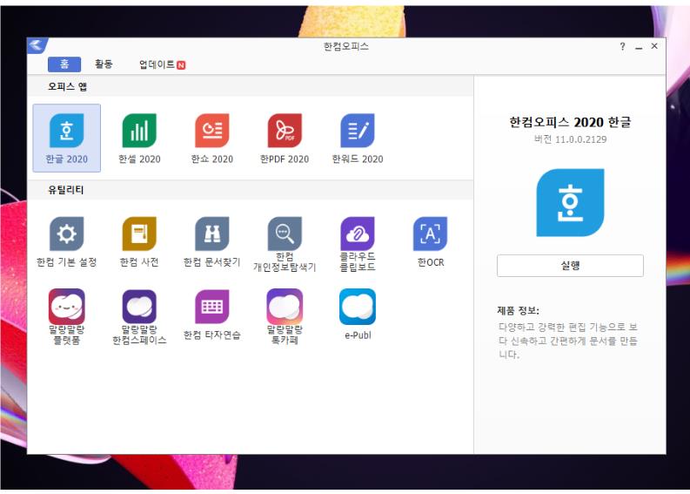Open the 말랑말랑 톡카페 icon

285,307
